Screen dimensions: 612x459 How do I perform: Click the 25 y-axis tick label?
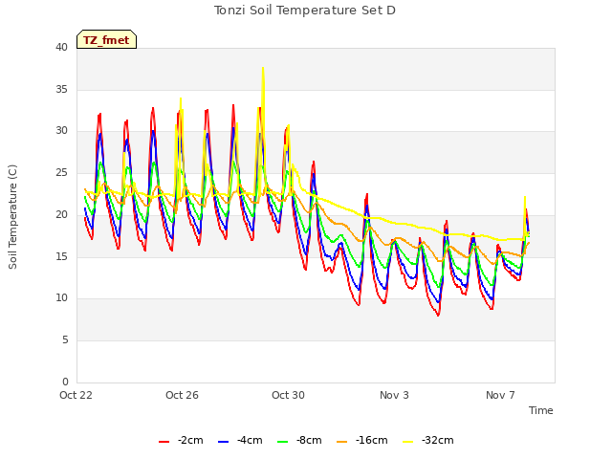[x=61, y=172]
